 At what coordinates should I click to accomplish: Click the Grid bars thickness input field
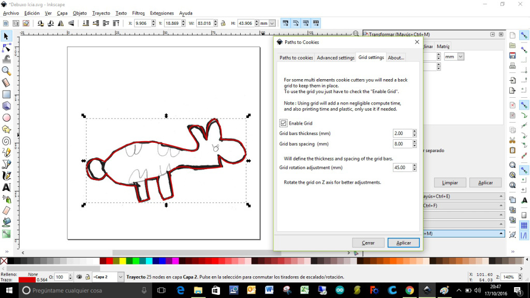[403, 133]
